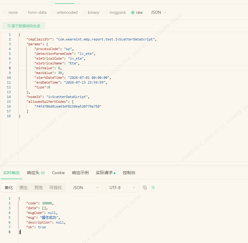Select the form-data radio option
Image resolution: width=248 pixels, height=243 pixels.
[35, 13]
